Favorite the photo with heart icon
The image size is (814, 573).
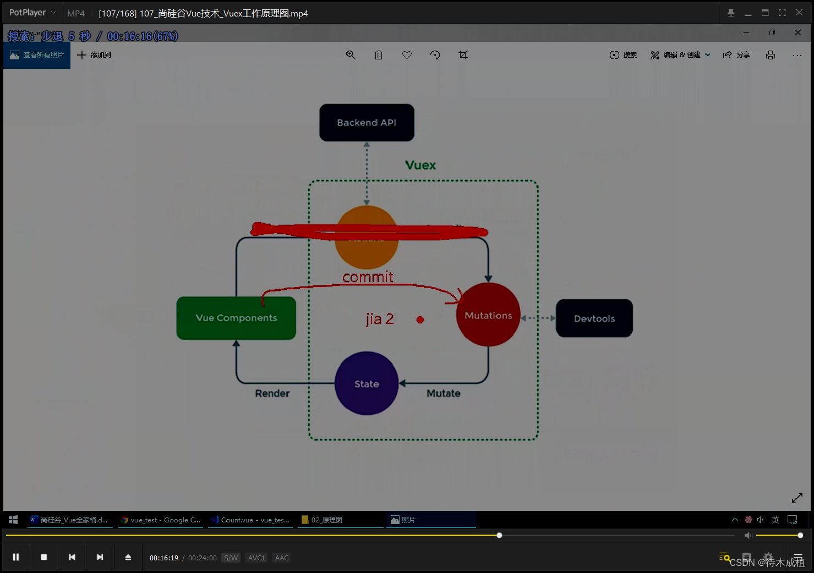(x=407, y=55)
